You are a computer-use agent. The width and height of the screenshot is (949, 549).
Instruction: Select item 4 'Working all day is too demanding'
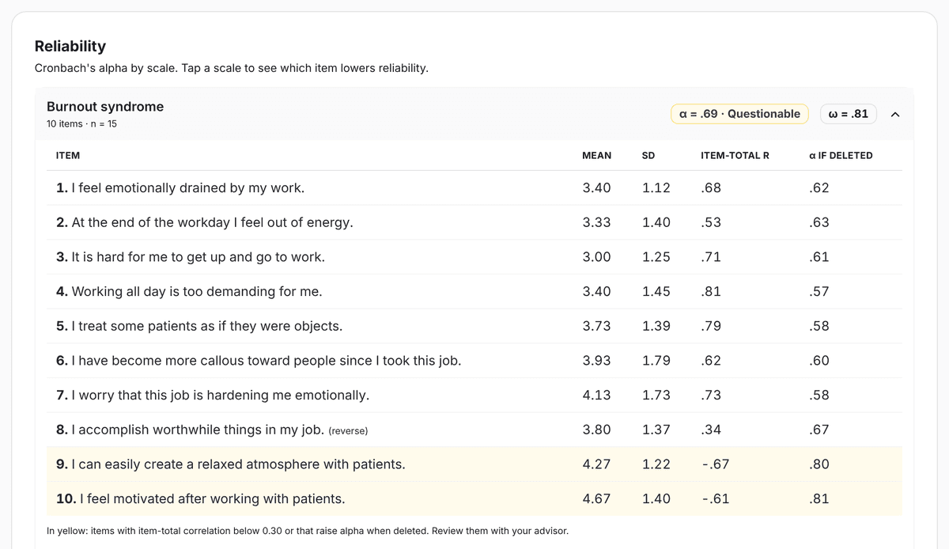pyautogui.click(x=473, y=292)
